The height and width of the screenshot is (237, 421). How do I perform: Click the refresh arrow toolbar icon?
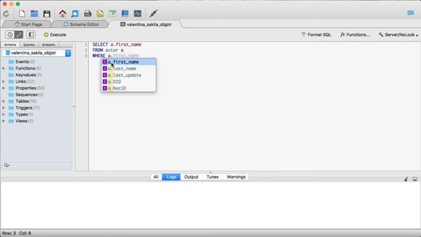pyautogui.click(x=6, y=14)
